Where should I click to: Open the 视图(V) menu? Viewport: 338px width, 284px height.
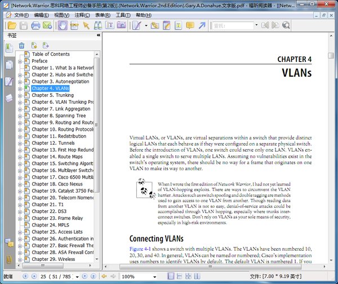tap(61, 15)
